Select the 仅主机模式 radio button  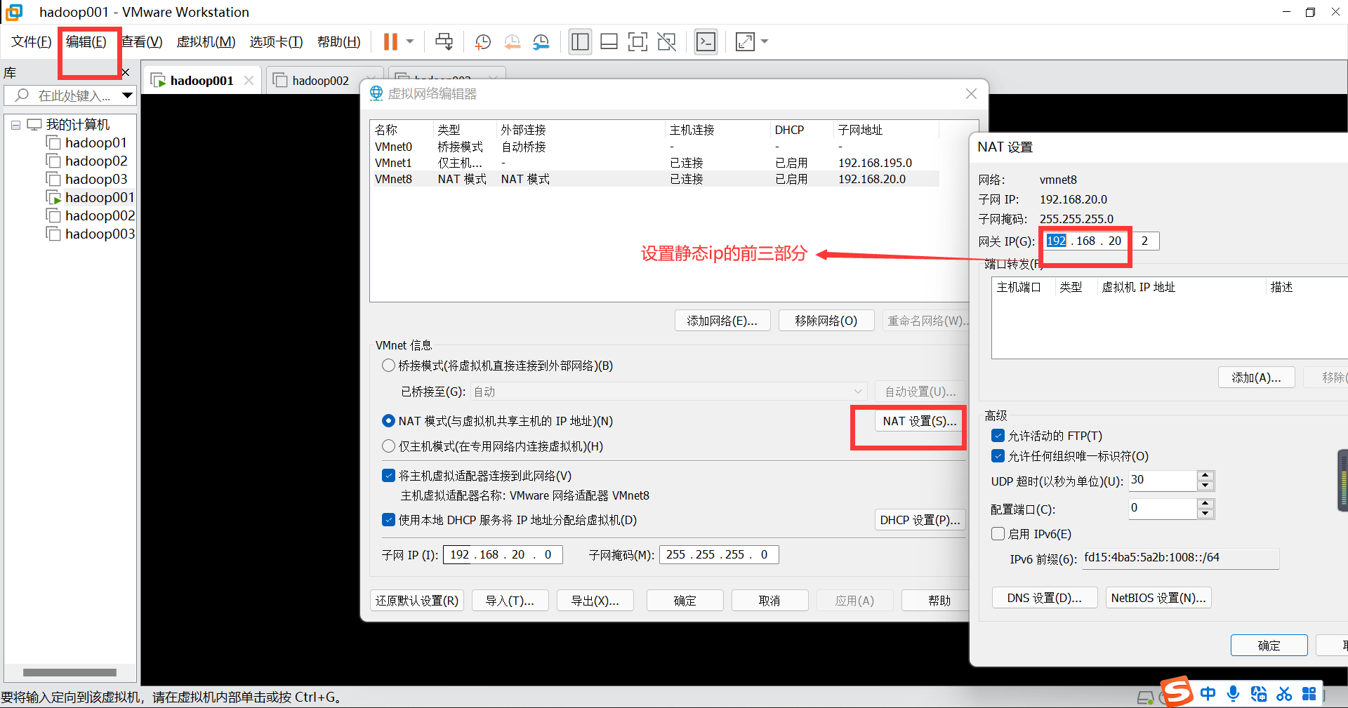pos(388,446)
